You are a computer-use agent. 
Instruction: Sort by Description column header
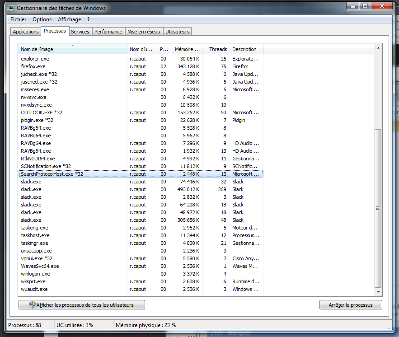tap(246, 49)
